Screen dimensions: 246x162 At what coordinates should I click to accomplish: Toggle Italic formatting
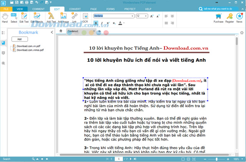coord(102,23)
